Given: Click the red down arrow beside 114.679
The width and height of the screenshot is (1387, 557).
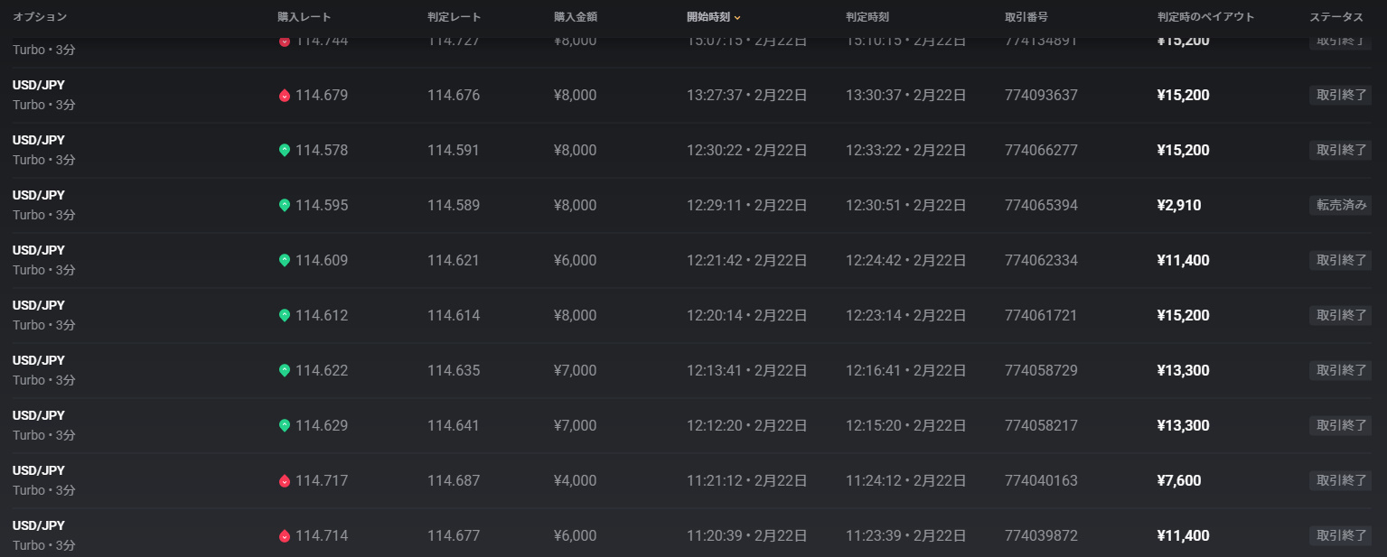Looking at the screenshot, I should point(285,96).
